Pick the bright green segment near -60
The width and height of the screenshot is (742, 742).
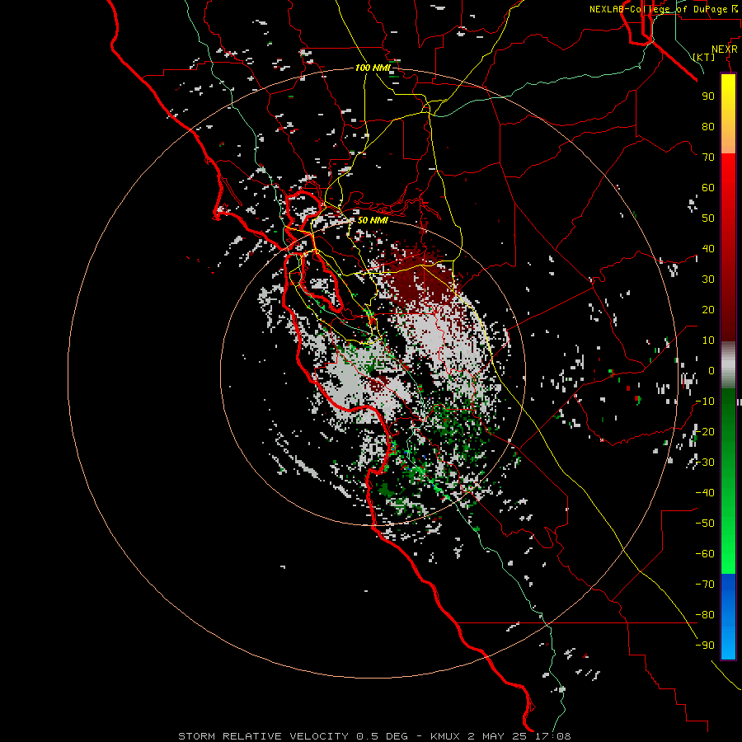click(728, 554)
